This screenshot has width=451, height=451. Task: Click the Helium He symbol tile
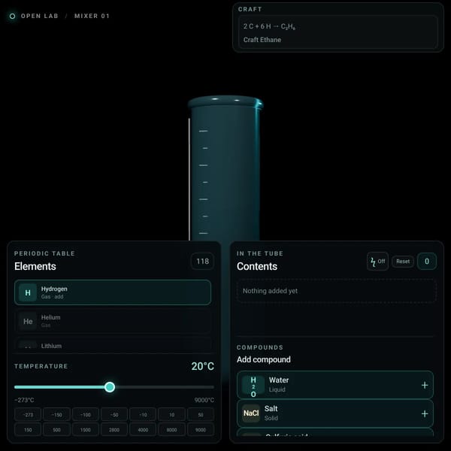28,321
